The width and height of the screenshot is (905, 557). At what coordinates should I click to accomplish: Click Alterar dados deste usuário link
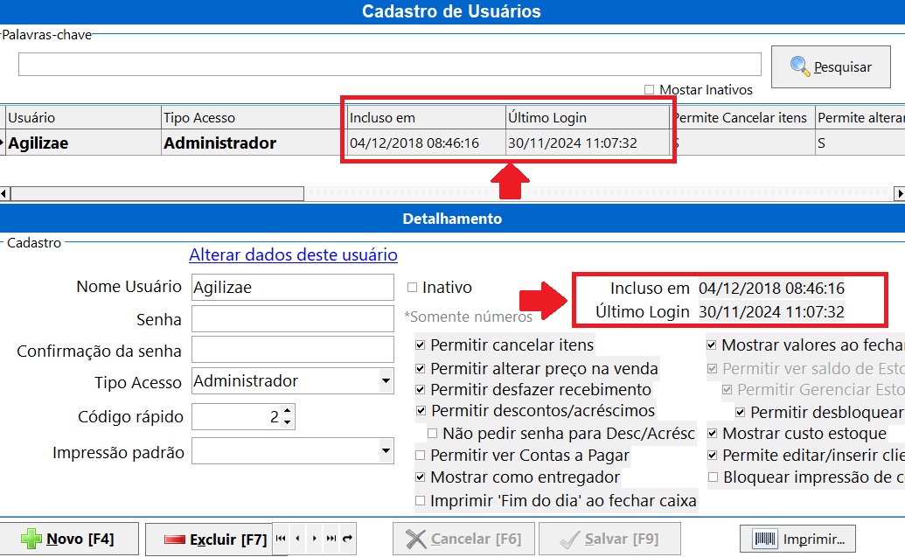pos(293,255)
